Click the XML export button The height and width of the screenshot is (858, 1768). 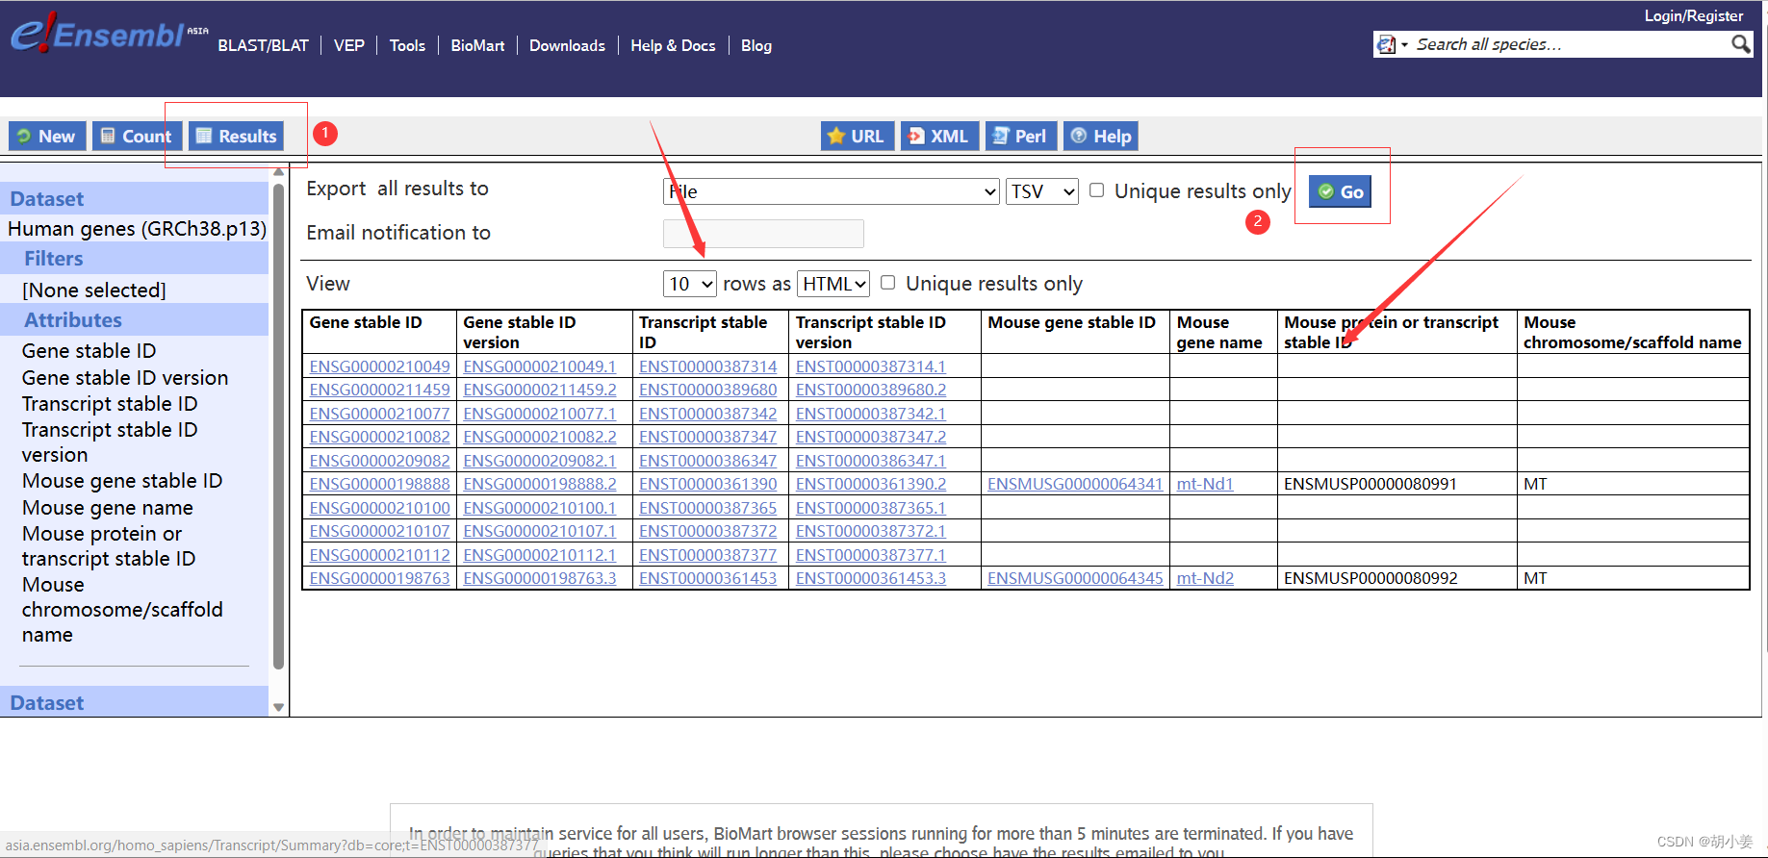(939, 137)
